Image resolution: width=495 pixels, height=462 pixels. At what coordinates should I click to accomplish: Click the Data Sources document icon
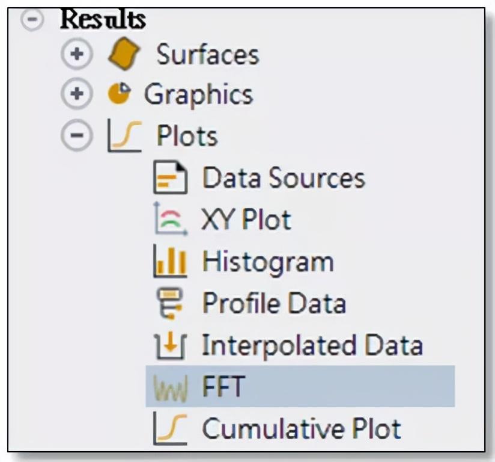pos(170,177)
